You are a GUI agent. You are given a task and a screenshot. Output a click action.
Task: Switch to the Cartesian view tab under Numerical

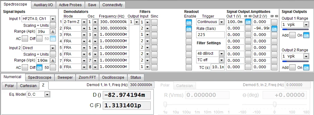[28, 85]
